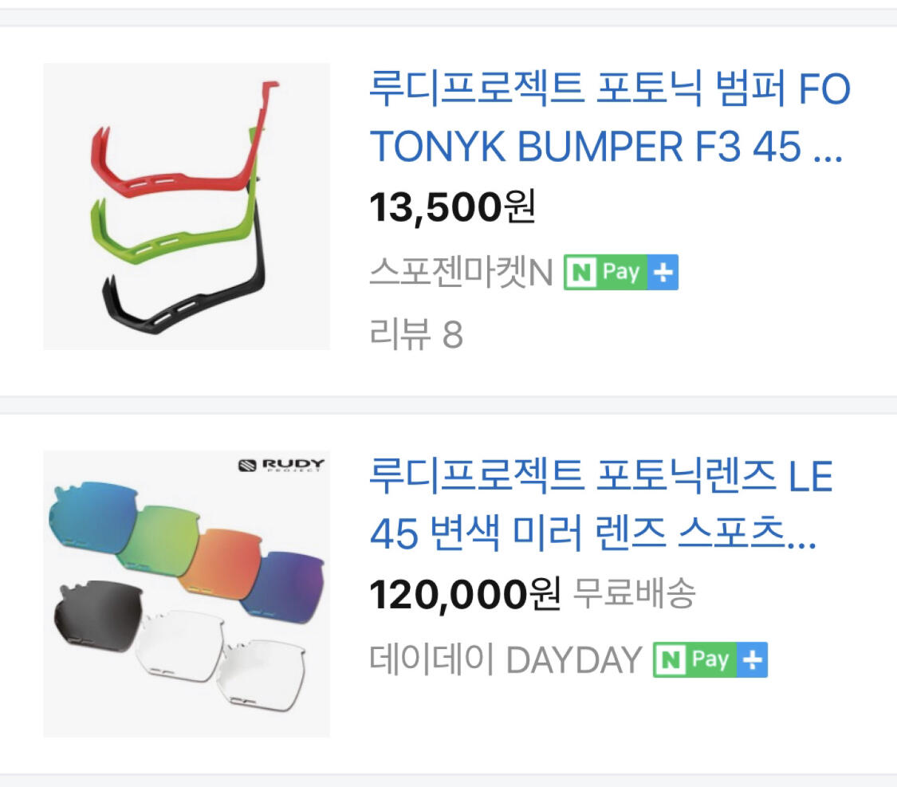Click the 120,000원 price
This screenshot has width=897, height=787.
[x=465, y=595]
